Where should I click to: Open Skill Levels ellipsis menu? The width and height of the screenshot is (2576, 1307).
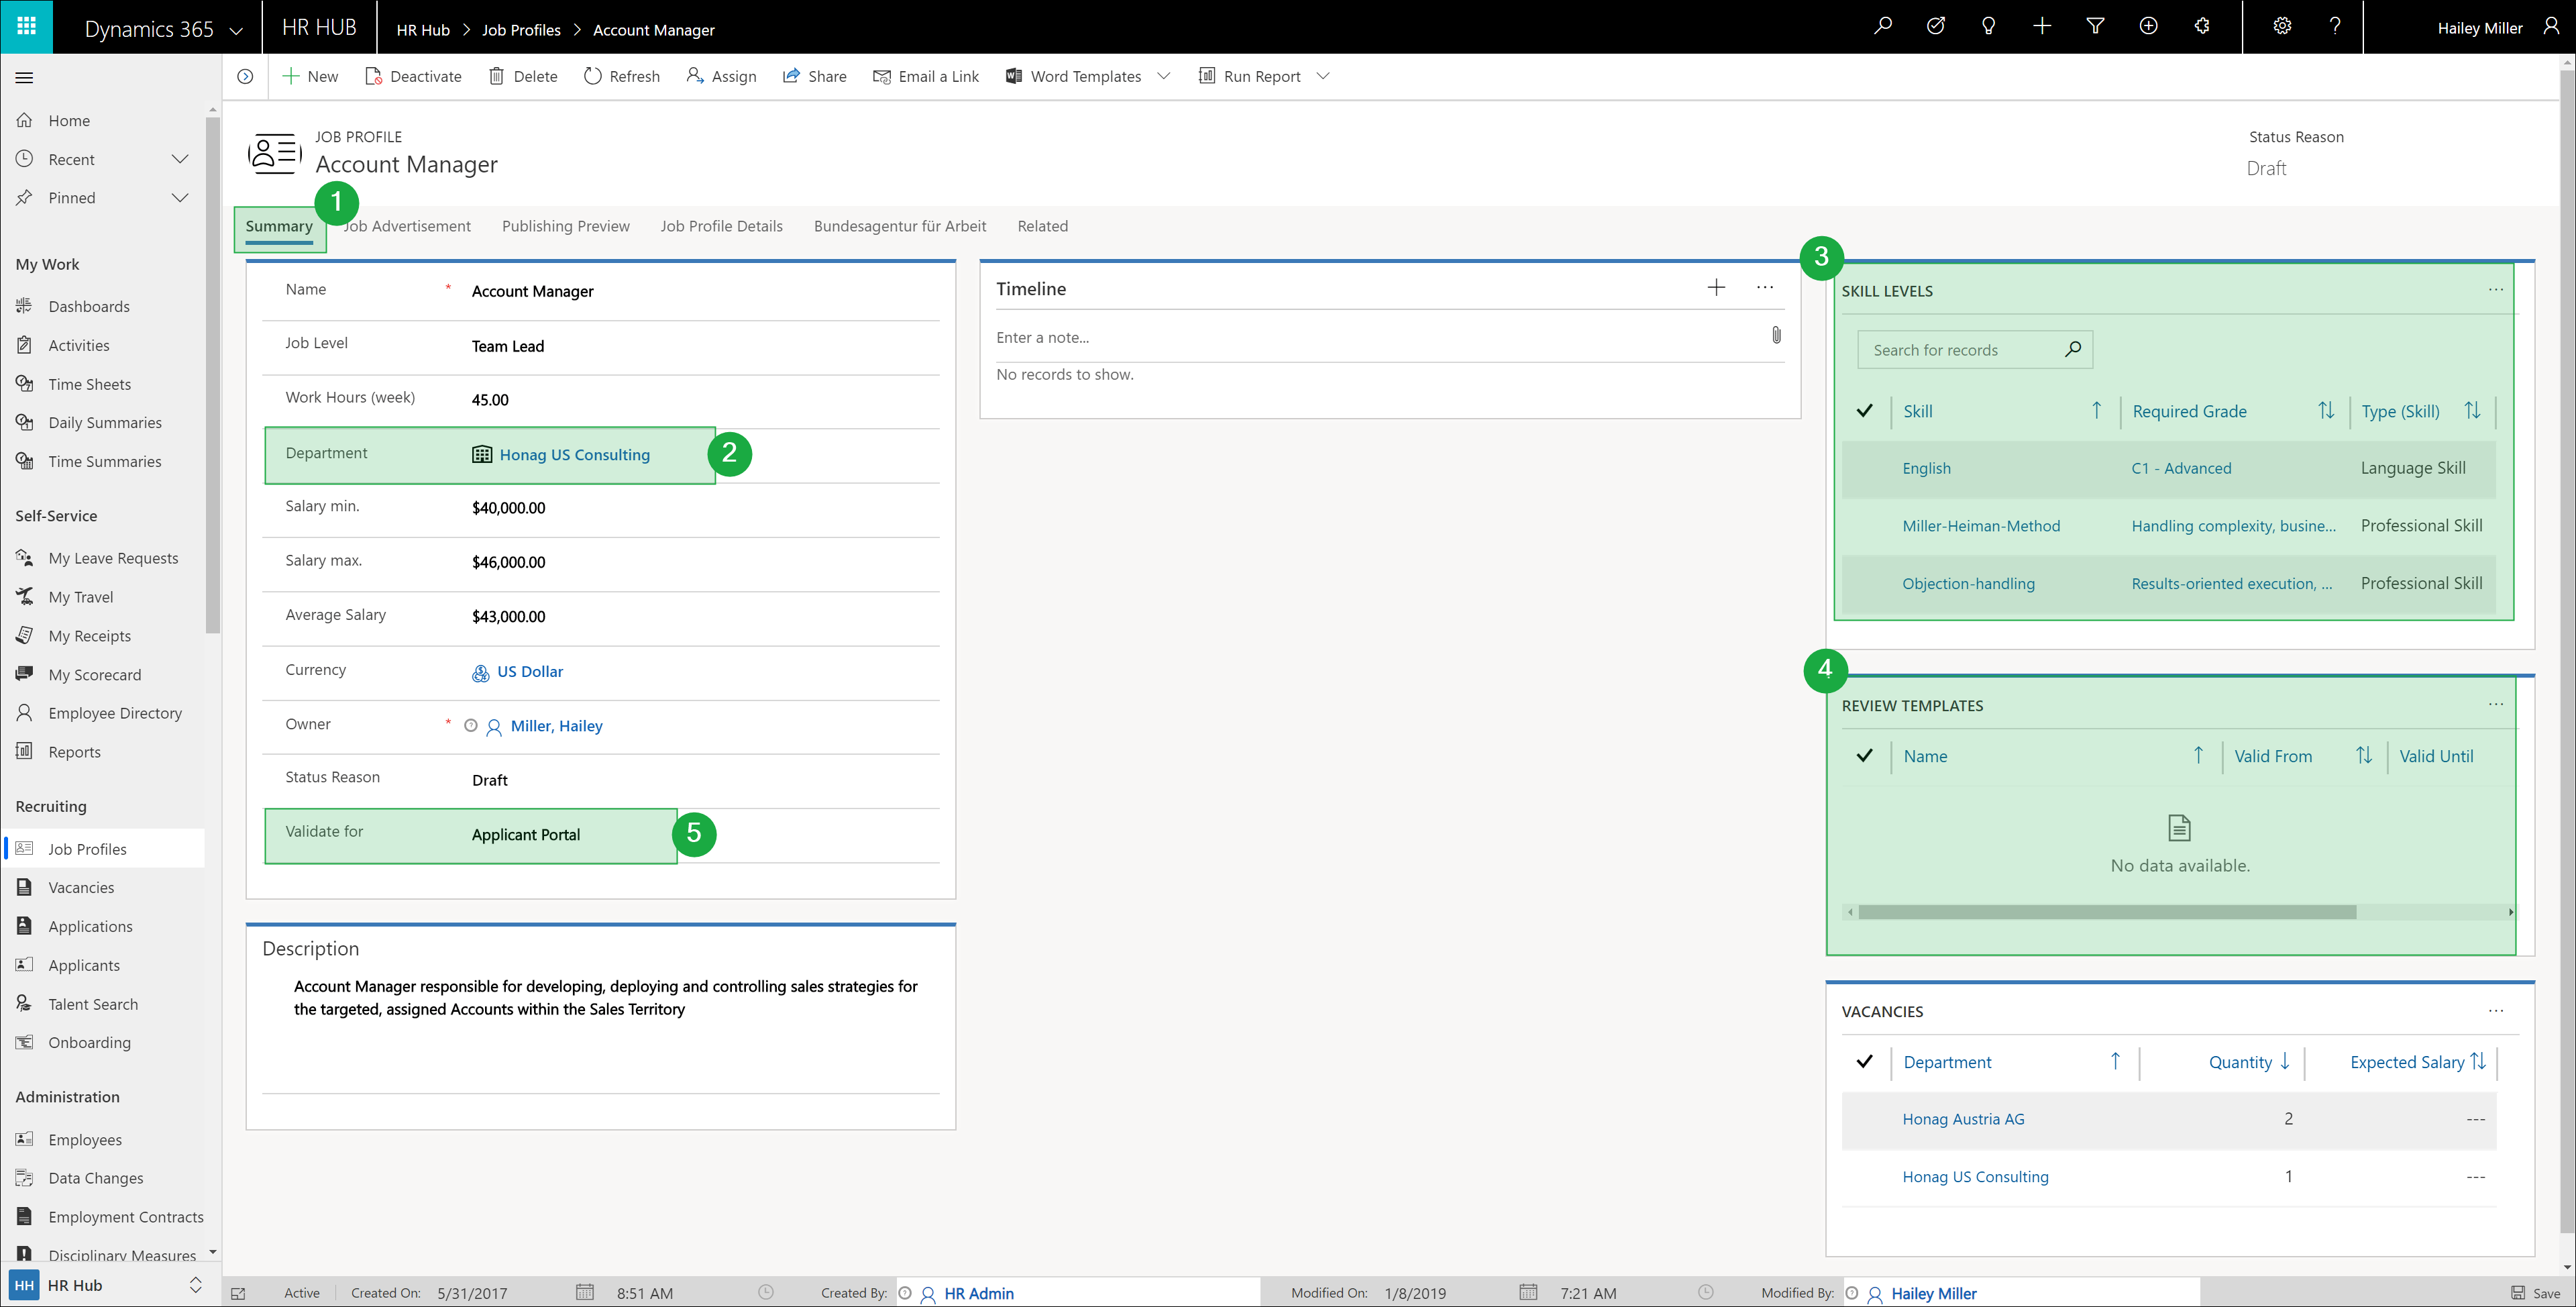tap(2496, 290)
